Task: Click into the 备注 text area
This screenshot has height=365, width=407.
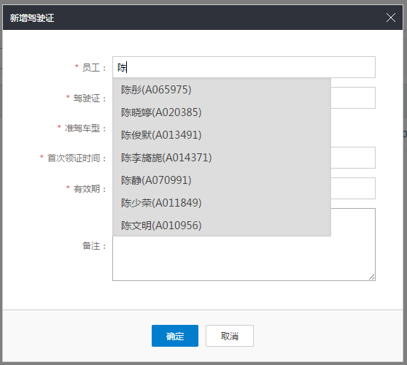Action: 244,258
